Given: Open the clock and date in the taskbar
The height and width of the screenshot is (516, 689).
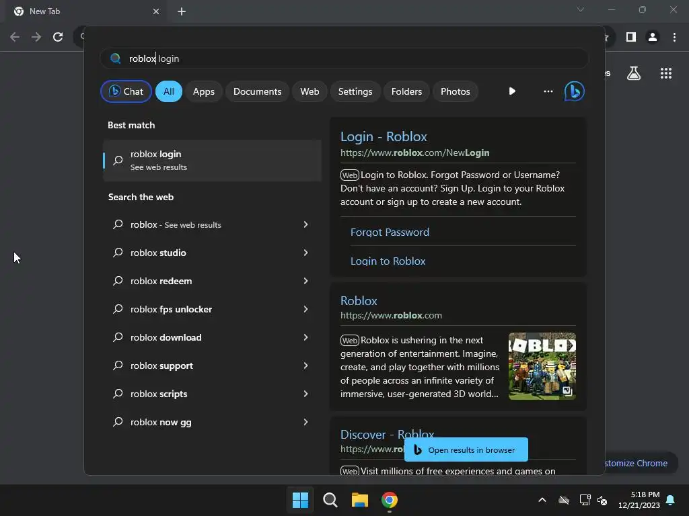Looking at the screenshot, I should (639, 500).
